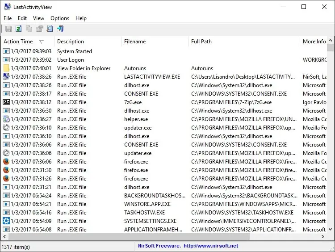Open the File menu

(8, 18)
